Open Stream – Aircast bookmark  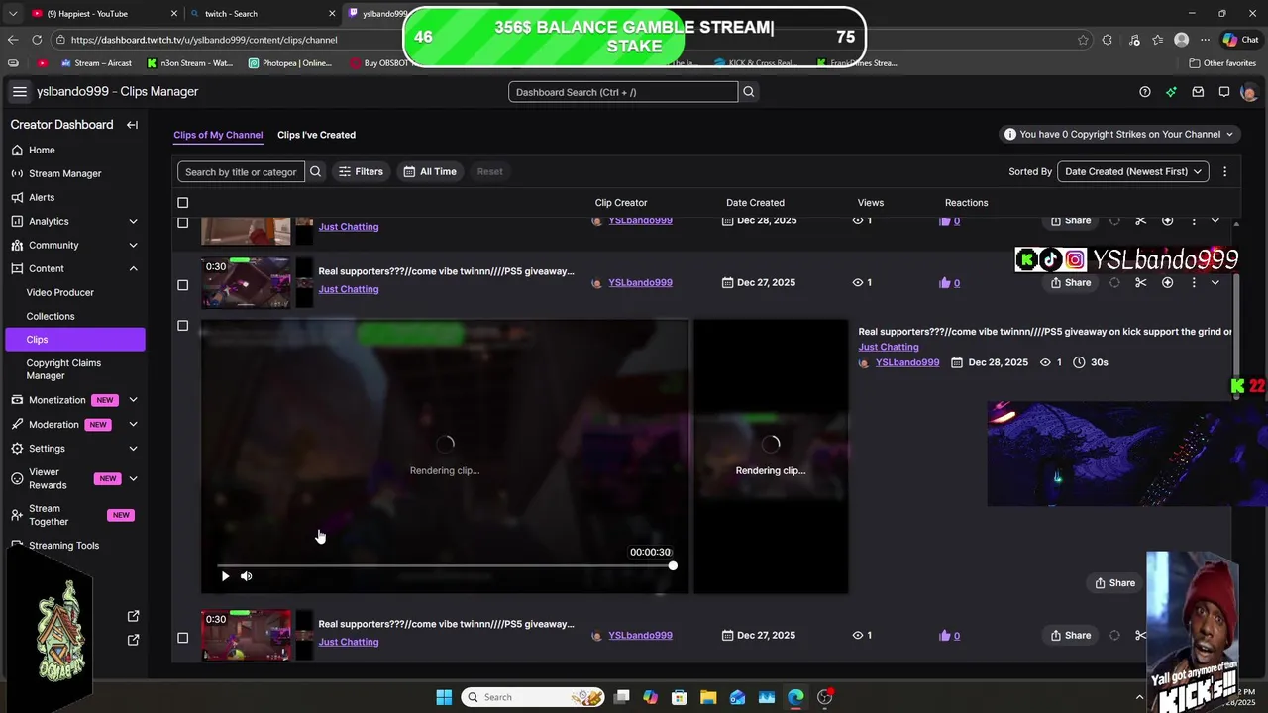click(x=96, y=63)
